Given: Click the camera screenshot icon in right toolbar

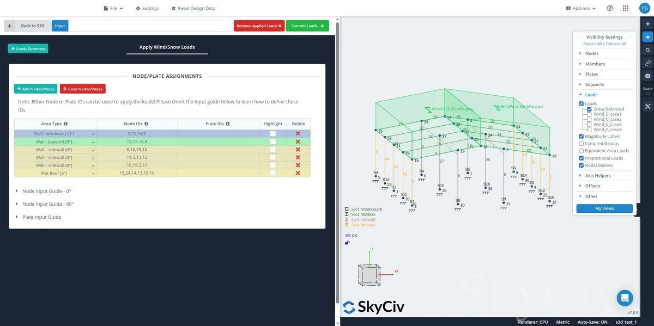Looking at the screenshot, I should click(x=647, y=76).
